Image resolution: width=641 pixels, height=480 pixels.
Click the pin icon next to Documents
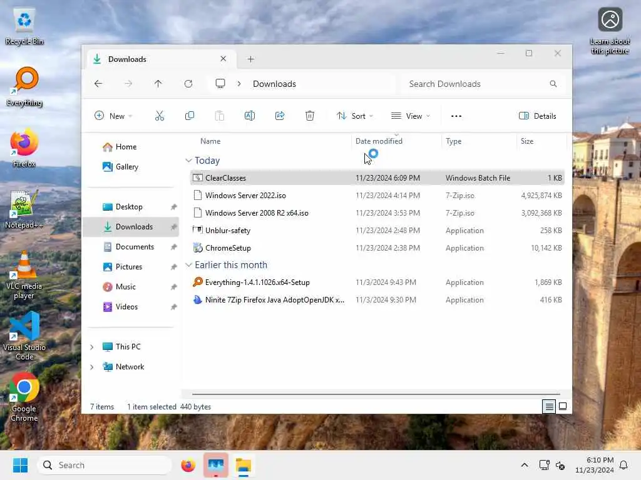174,247
